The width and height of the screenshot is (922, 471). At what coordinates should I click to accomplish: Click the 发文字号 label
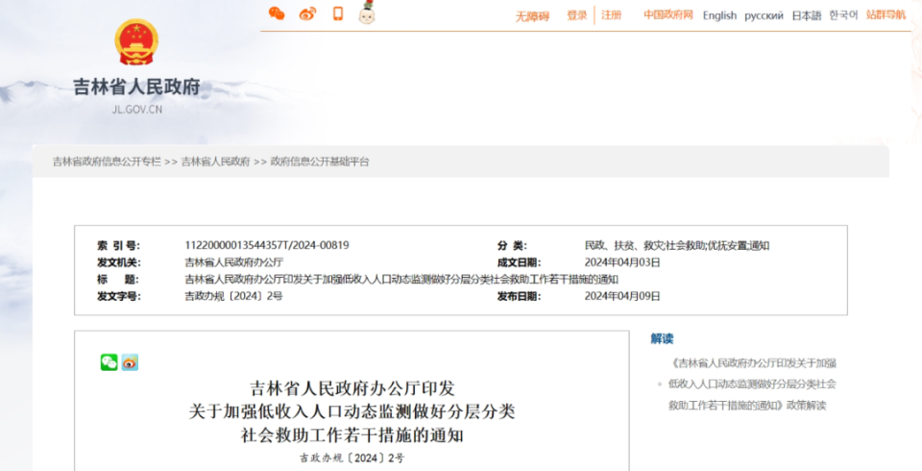tap(119, 296)
